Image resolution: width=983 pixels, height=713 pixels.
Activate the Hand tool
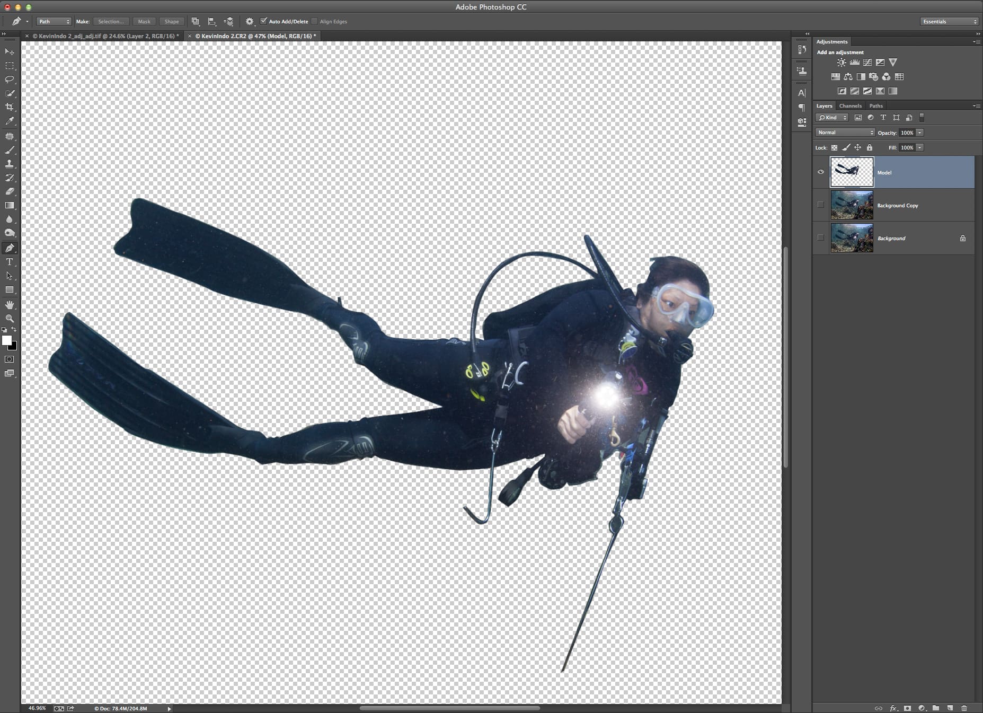coord(10,305)
